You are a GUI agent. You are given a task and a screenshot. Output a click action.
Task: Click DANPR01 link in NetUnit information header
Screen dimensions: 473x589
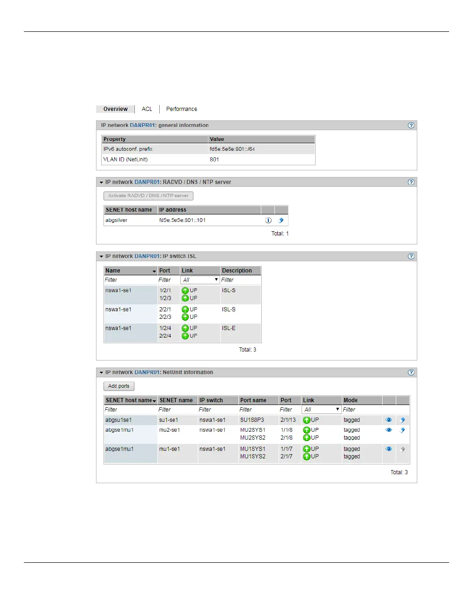click(148, 373)
